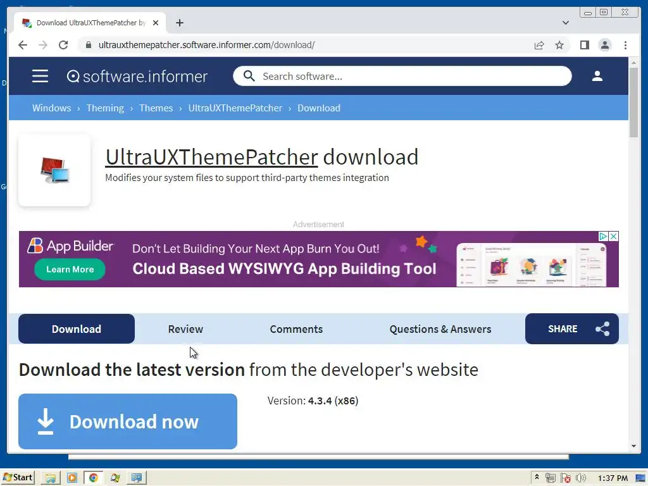The image size is (648, 486).
Task: Open Chrome three-dot menu
Action: [x=625, y=45]
